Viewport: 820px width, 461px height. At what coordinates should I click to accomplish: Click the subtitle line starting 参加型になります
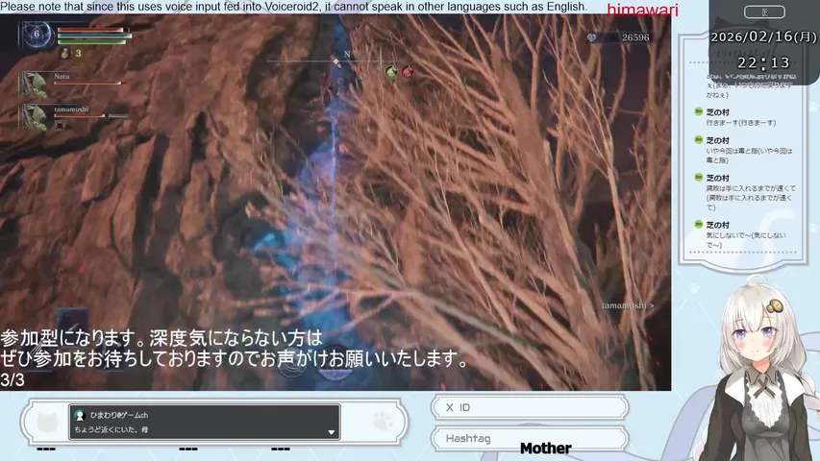162,338
